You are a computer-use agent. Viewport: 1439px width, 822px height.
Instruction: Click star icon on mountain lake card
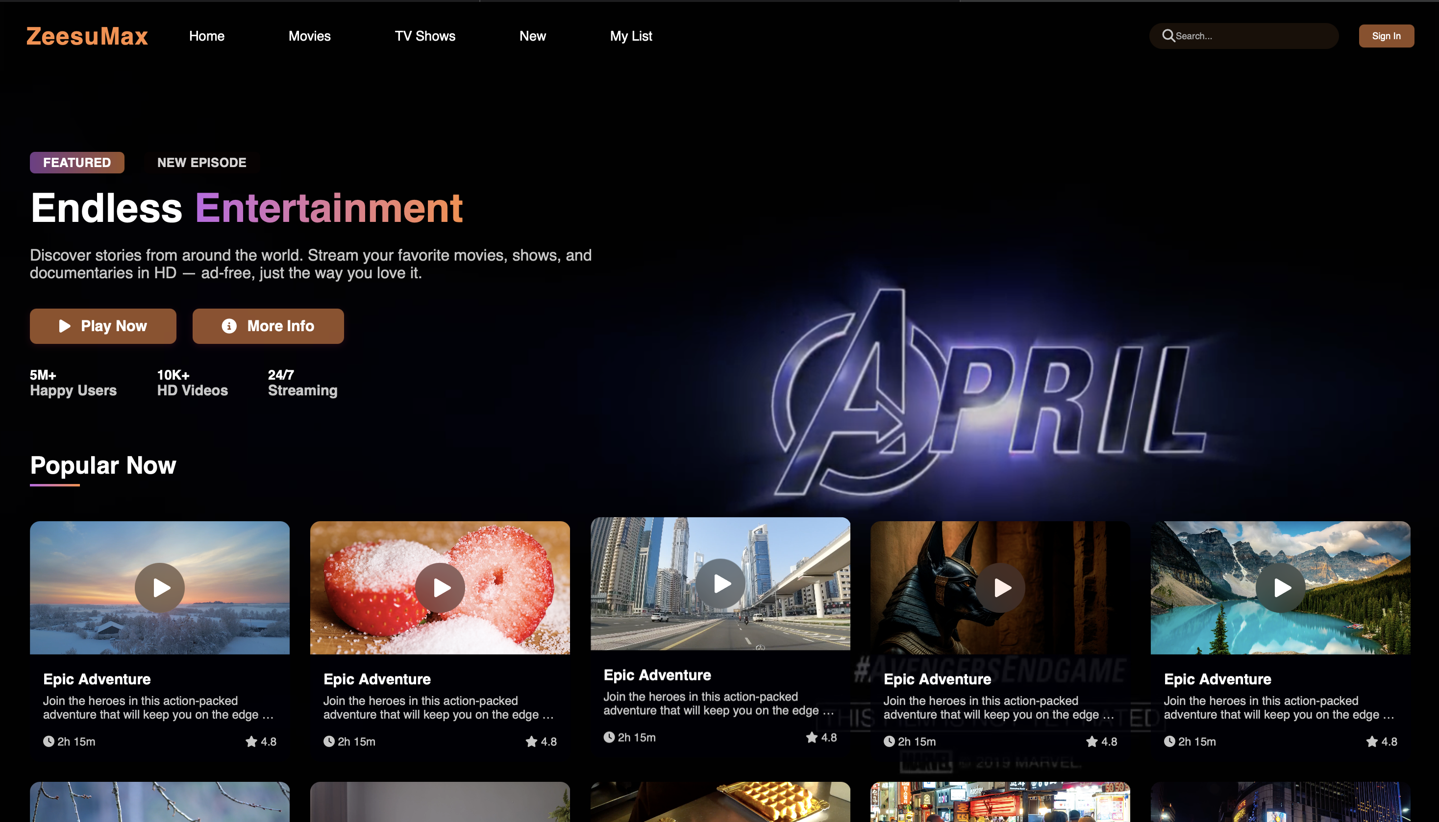[1372, 741]
